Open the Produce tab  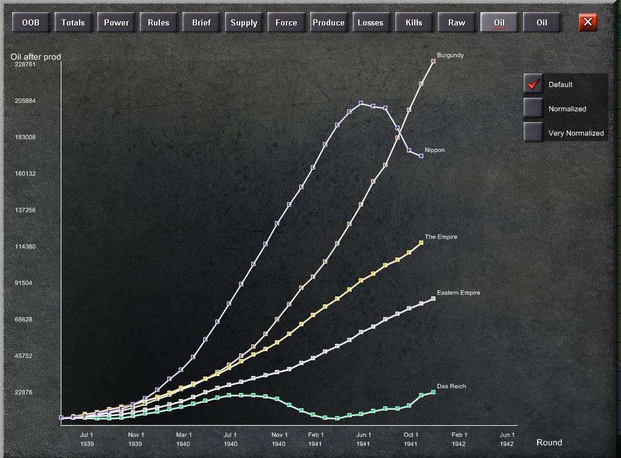[x=328, y=22]
